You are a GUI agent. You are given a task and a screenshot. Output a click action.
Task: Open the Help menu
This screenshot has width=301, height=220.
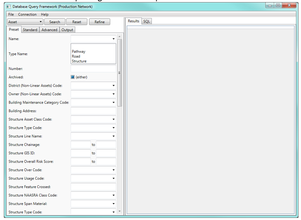[45, 14]
